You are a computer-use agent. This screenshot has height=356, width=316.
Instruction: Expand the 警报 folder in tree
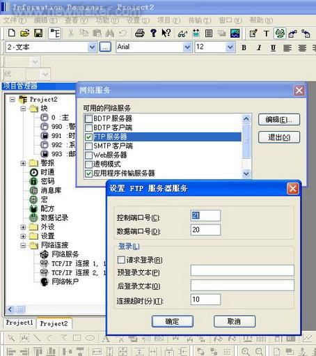pos(23,163)
